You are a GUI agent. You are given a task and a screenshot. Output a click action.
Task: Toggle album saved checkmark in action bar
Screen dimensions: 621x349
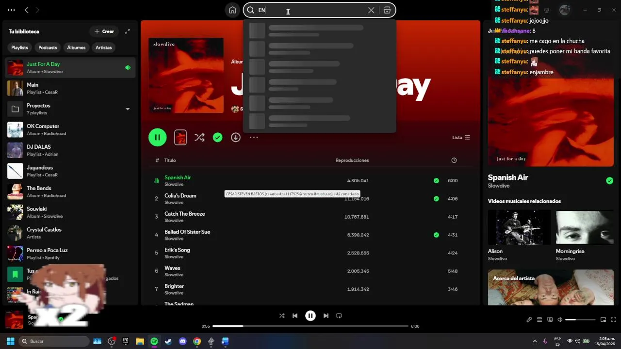point(218,138)
